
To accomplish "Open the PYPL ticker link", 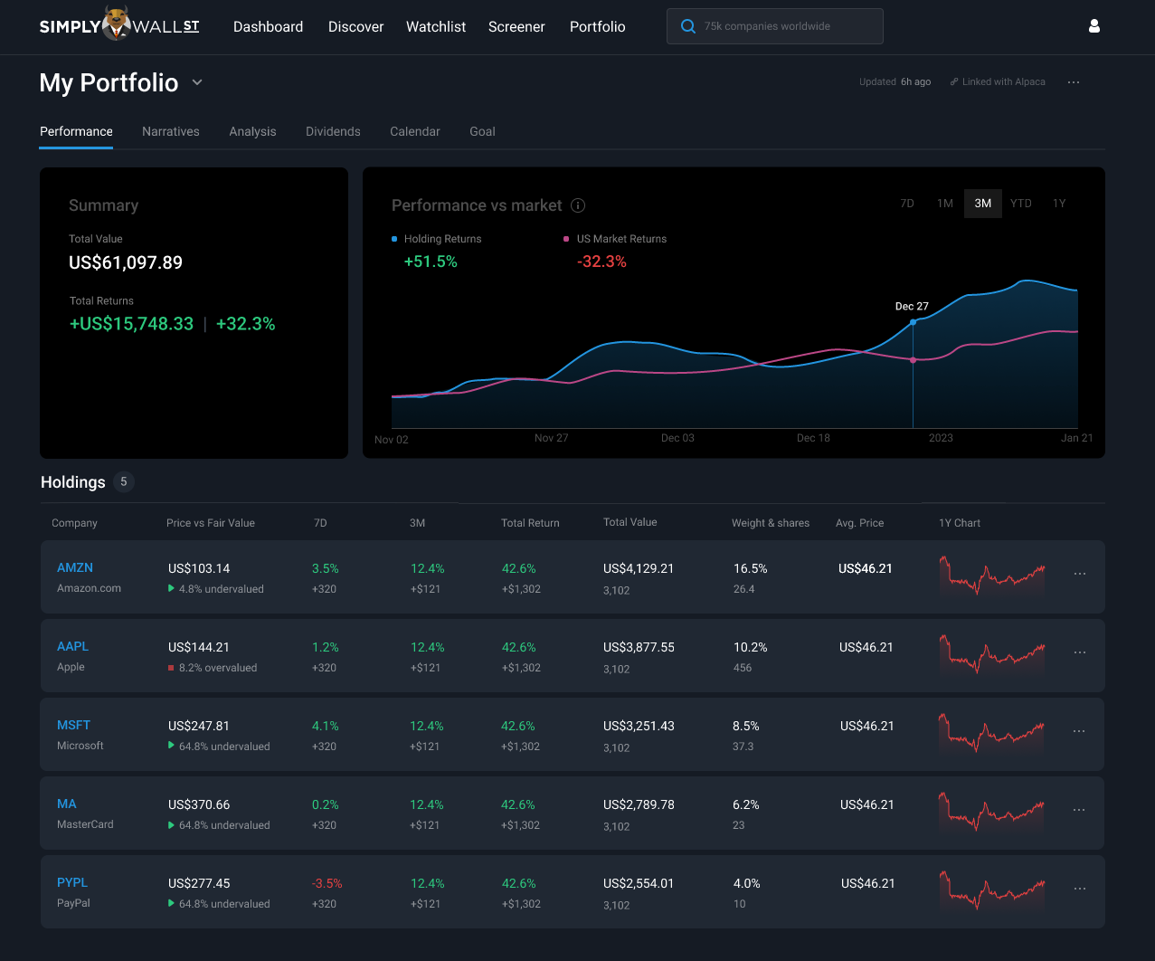I will [72, 882].
